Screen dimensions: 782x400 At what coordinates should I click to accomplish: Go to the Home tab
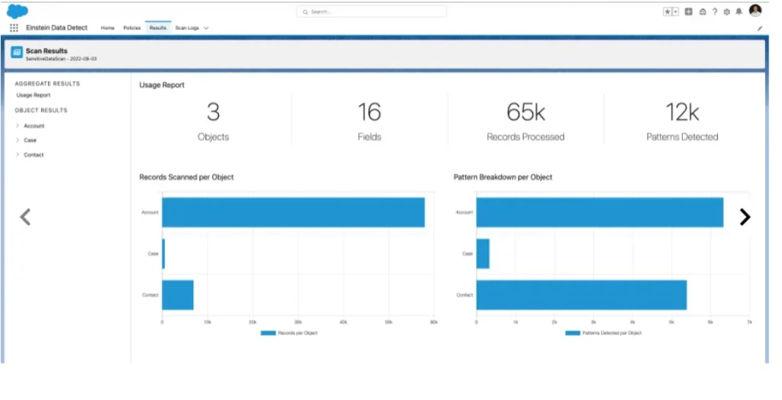coord(108,28)
